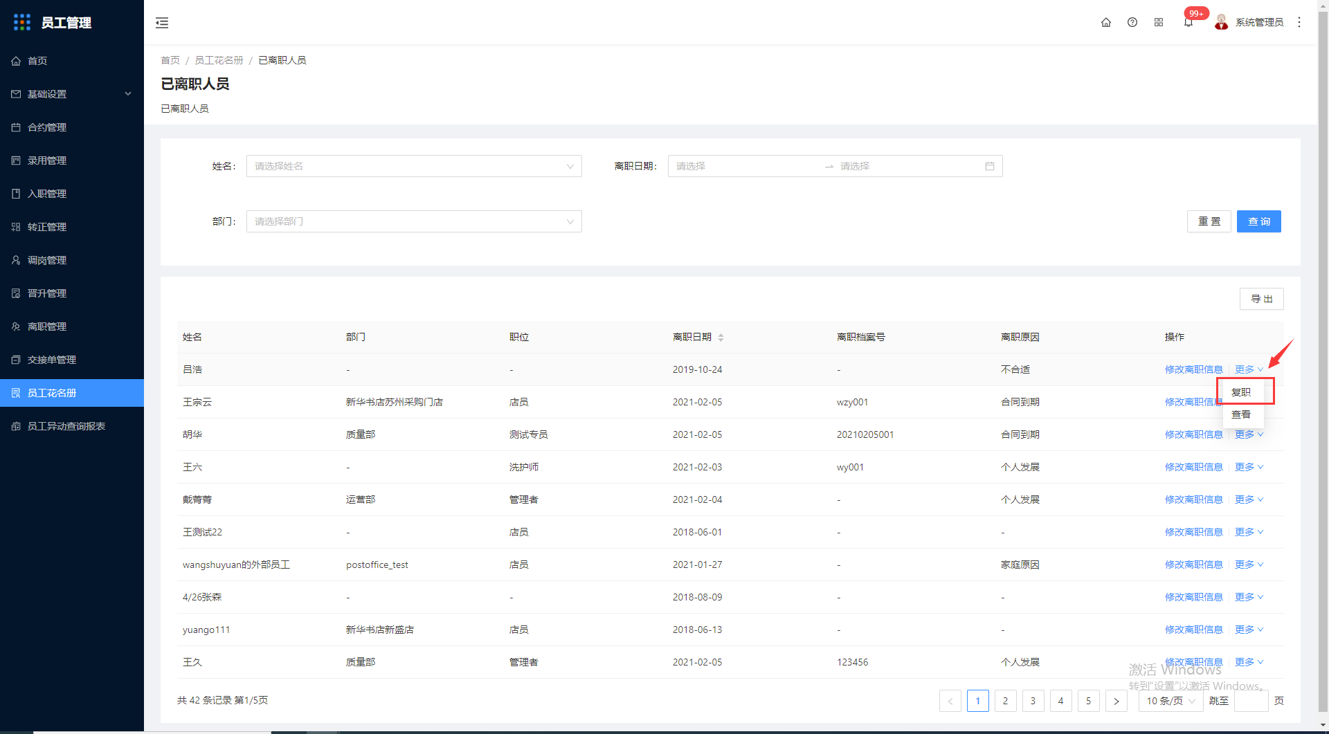Select 查看 in the dropdown menu
The image size is (1329, 734).
pyautogui.click(x=1243, y=414)
